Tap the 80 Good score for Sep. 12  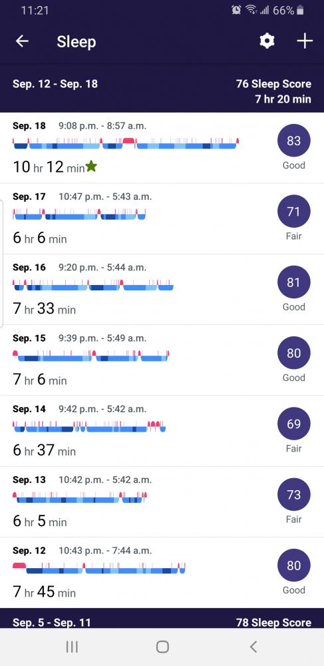tap(293, 565)
